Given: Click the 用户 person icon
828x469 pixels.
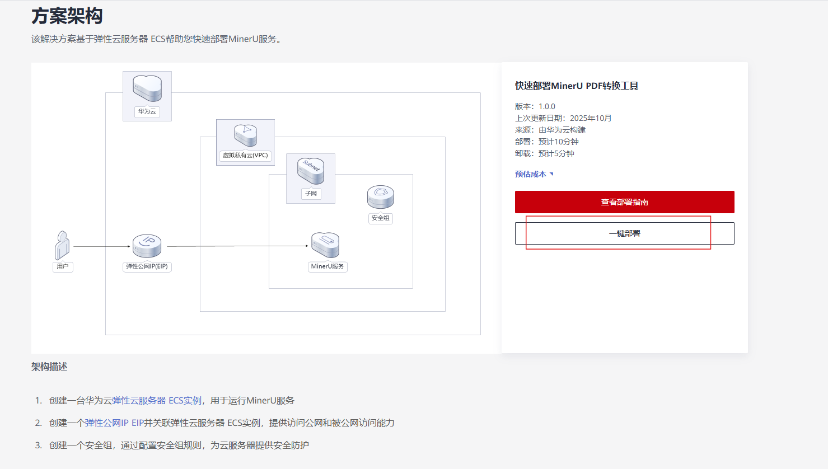Looking at the screenshot, I should pos(62,245).
